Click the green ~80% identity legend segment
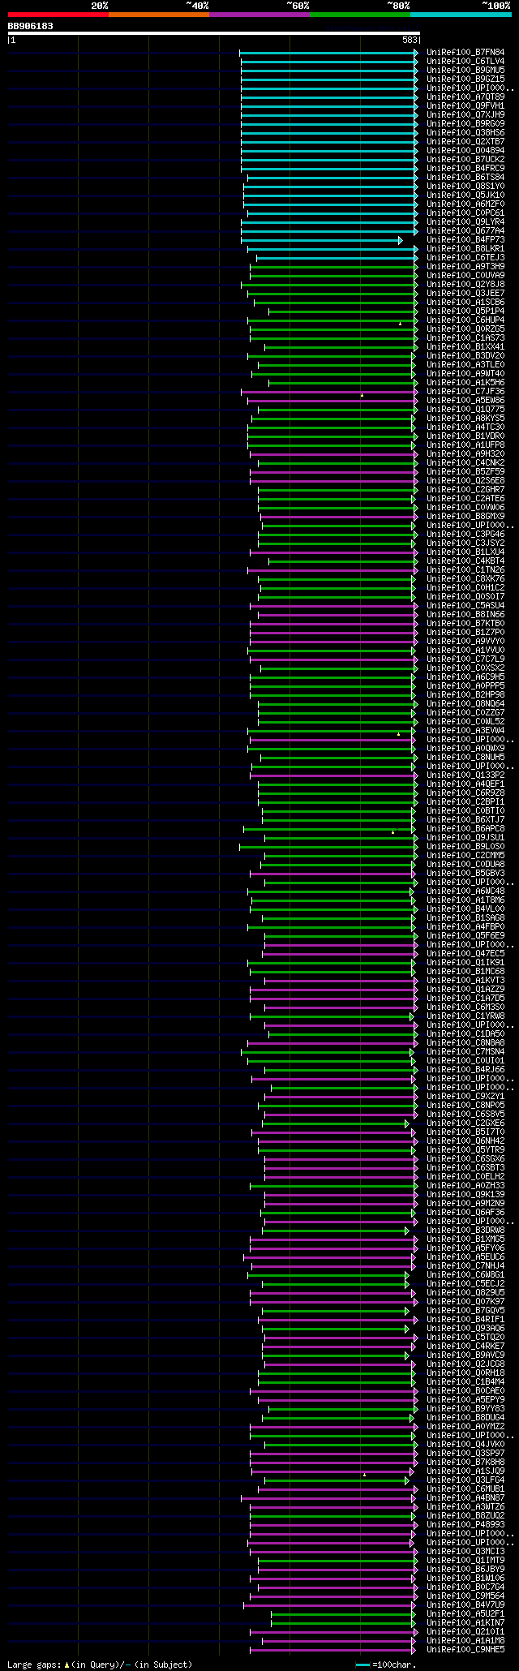Screen dimensions: 519x1671 coord(360,15)
